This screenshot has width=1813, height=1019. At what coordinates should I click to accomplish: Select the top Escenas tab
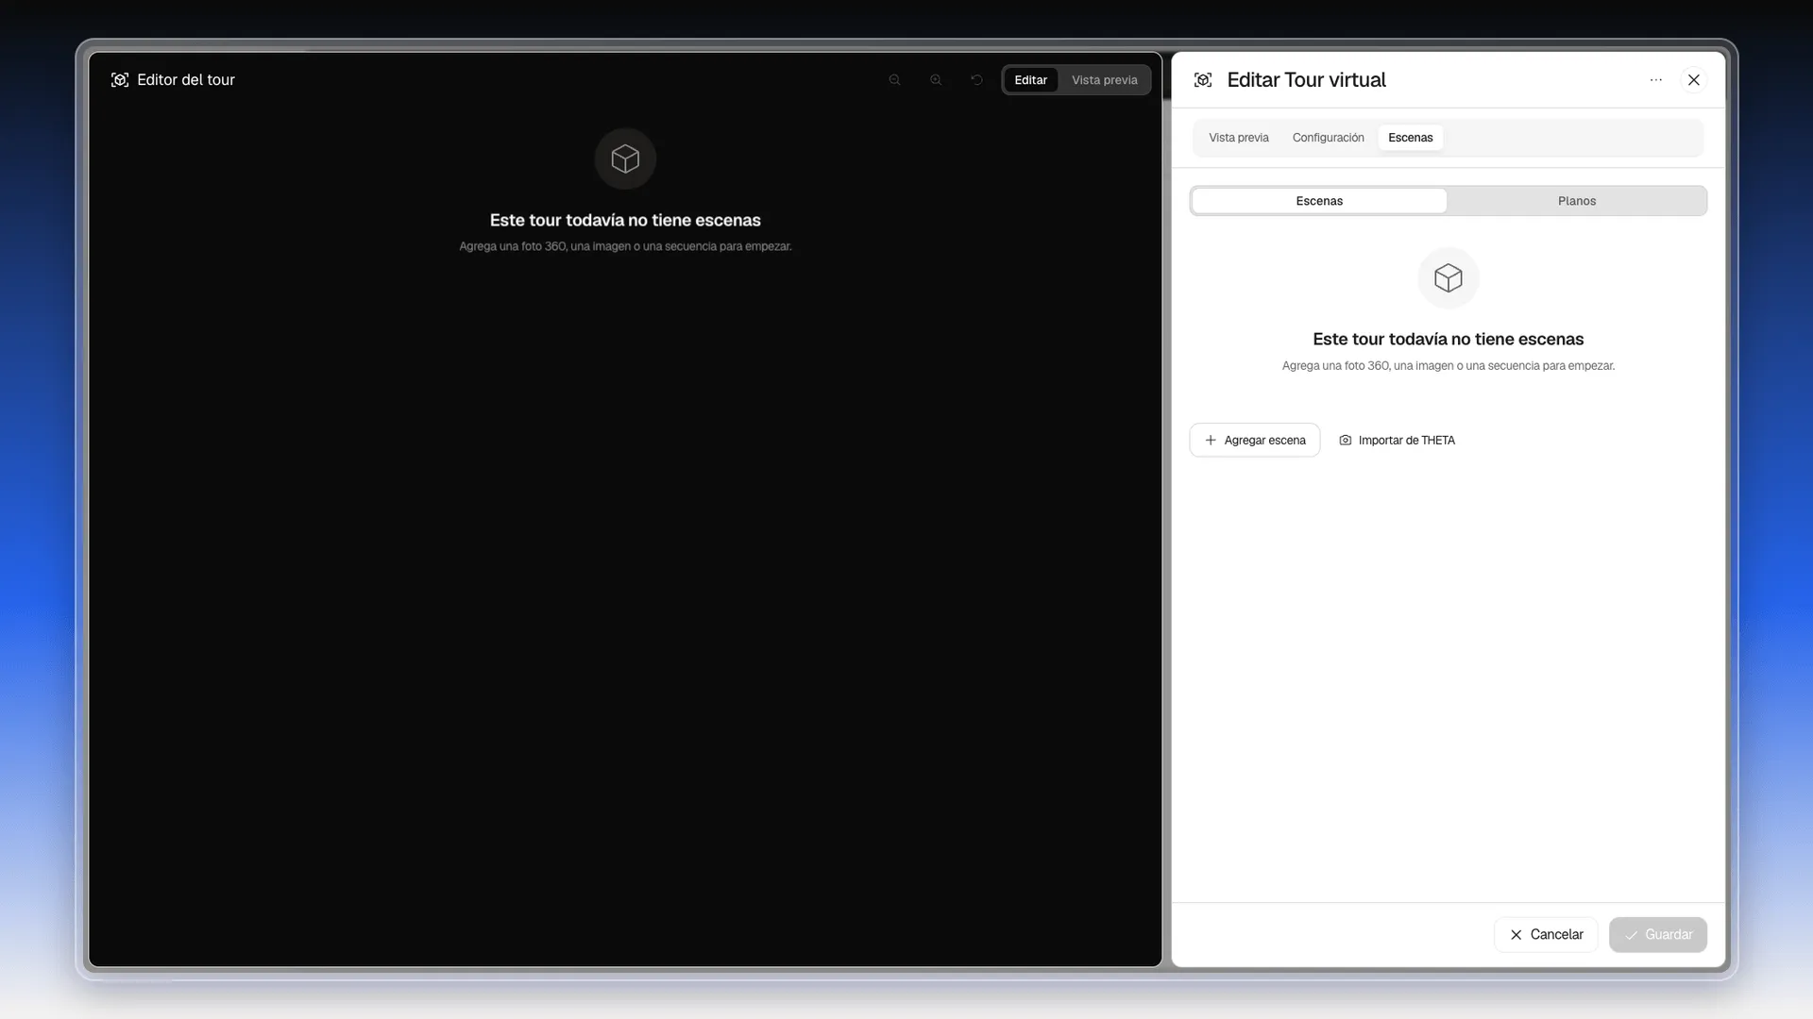[1411, 138]
